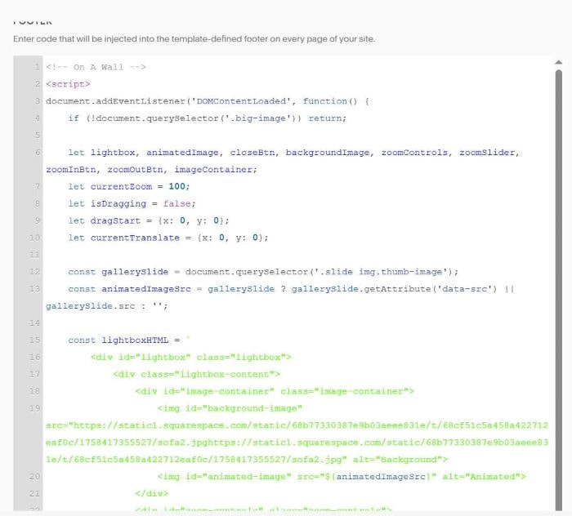Click the sofa2.jpg URL text
Viewport: 572px width, 516px height.
click(x=297, y=443)
